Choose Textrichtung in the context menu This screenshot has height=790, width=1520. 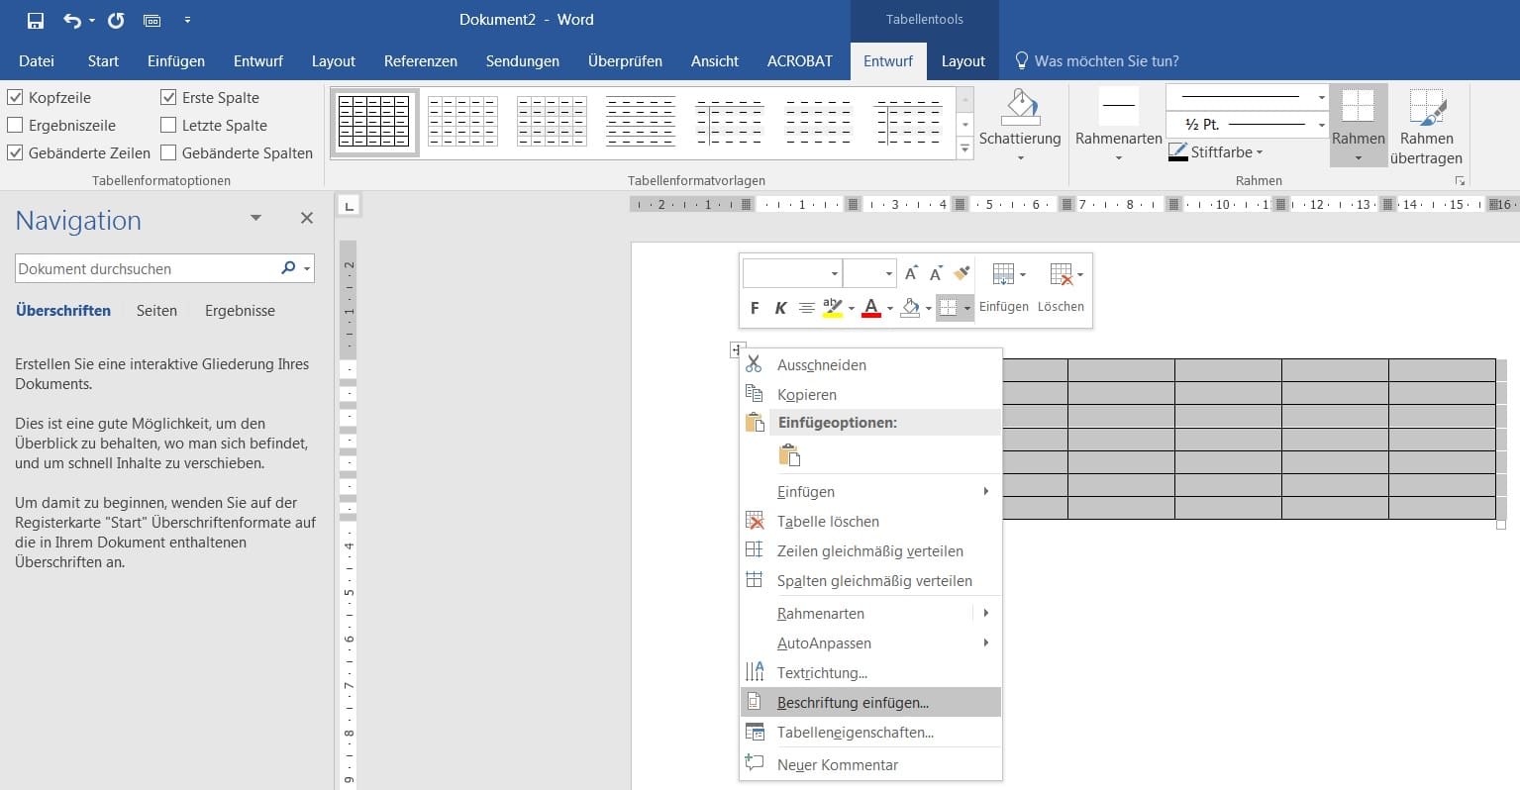tap(871, 672)
